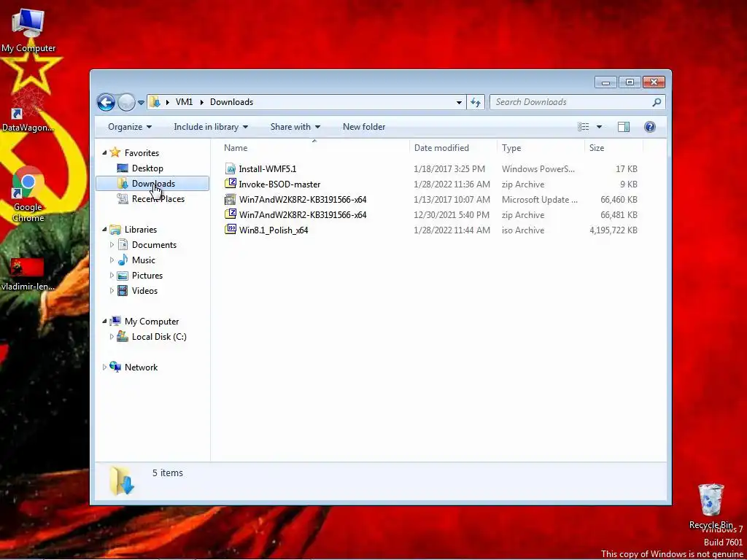This screenshot has width=747, height=560.
Task: Open the Videos library
Action: tap(144, 290)
